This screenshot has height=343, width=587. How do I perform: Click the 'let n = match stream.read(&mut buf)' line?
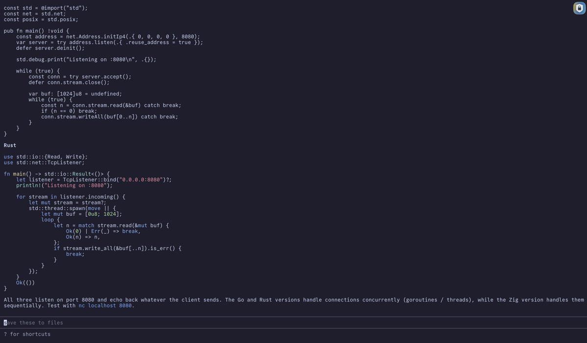coord(111,226)
